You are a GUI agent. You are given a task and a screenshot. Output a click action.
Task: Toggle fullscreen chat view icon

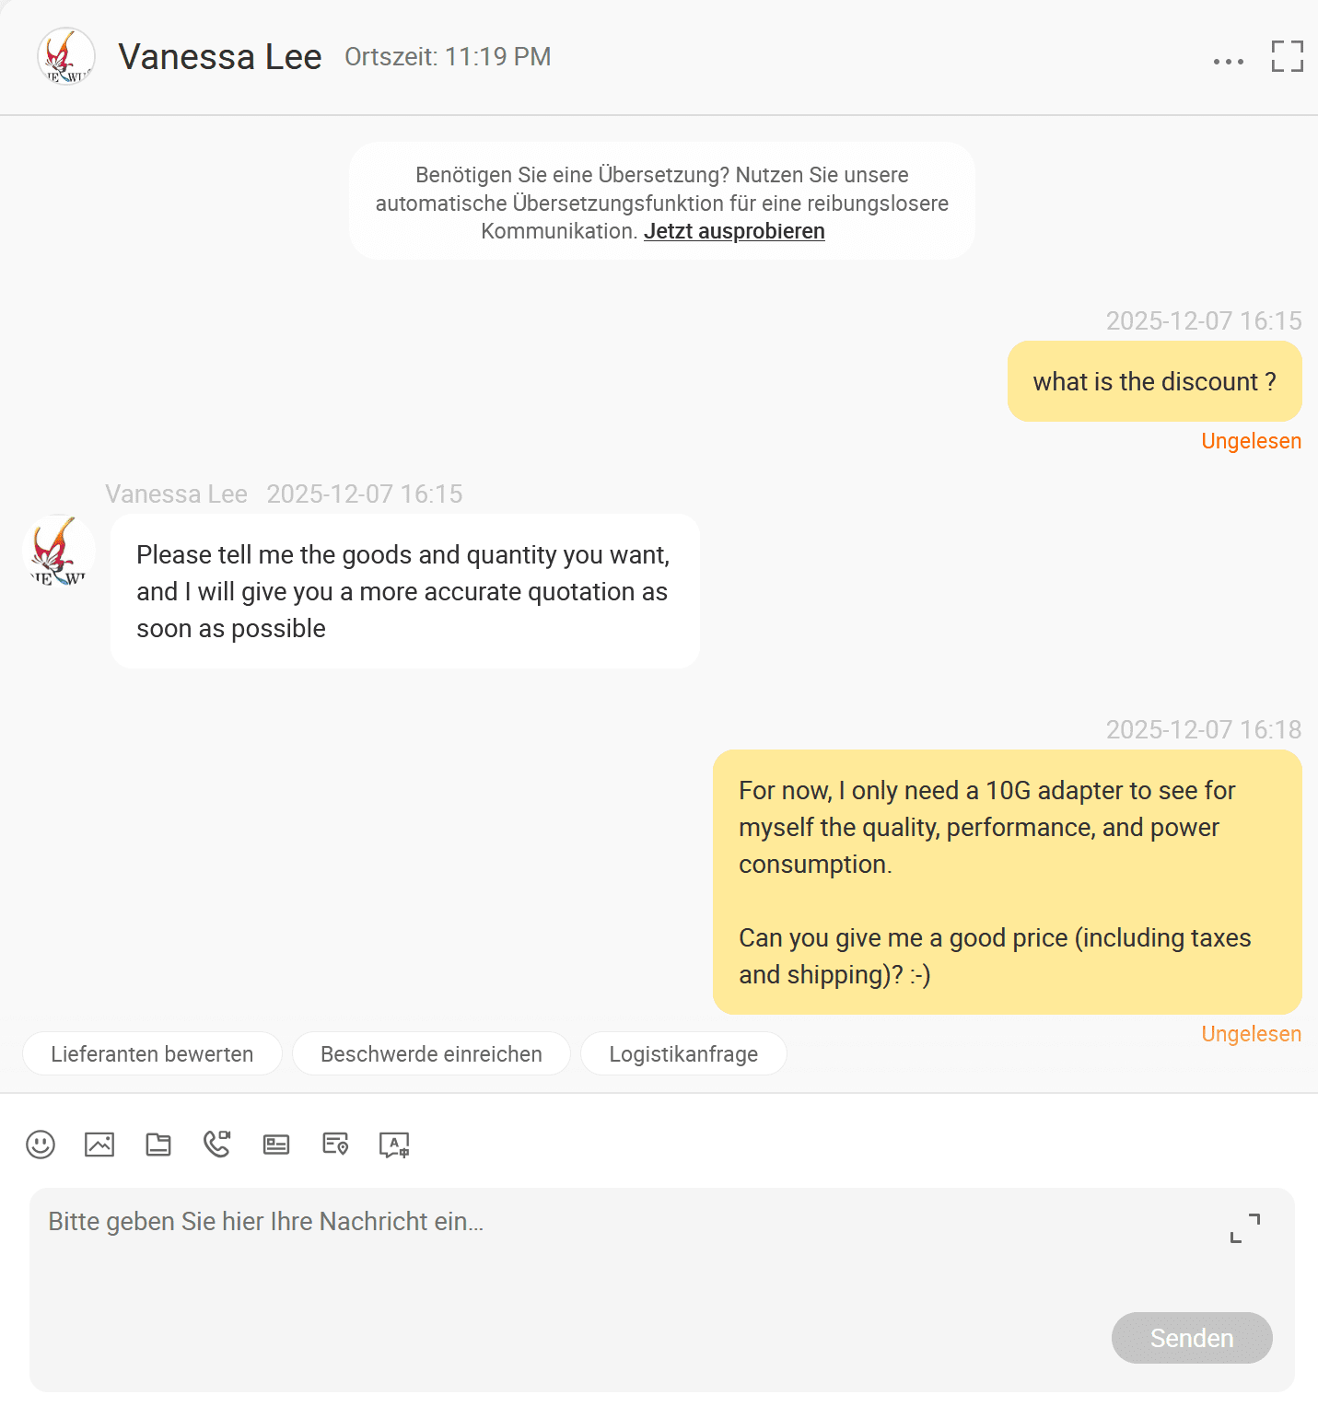pos(1288,56)
